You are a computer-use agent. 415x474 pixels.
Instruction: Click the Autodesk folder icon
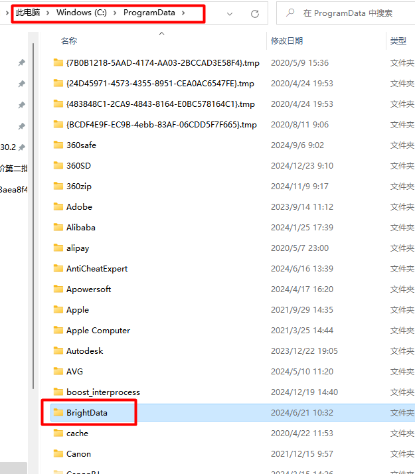pos(58,351)
